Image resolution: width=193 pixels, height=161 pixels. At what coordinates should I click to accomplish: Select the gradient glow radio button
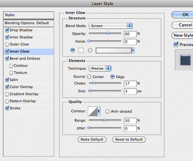(90, 50)
